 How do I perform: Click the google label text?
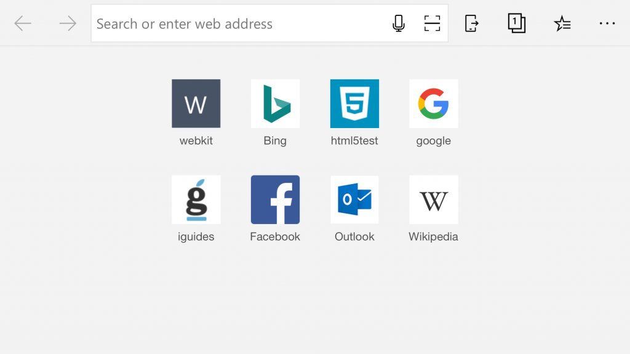point(434,141)
